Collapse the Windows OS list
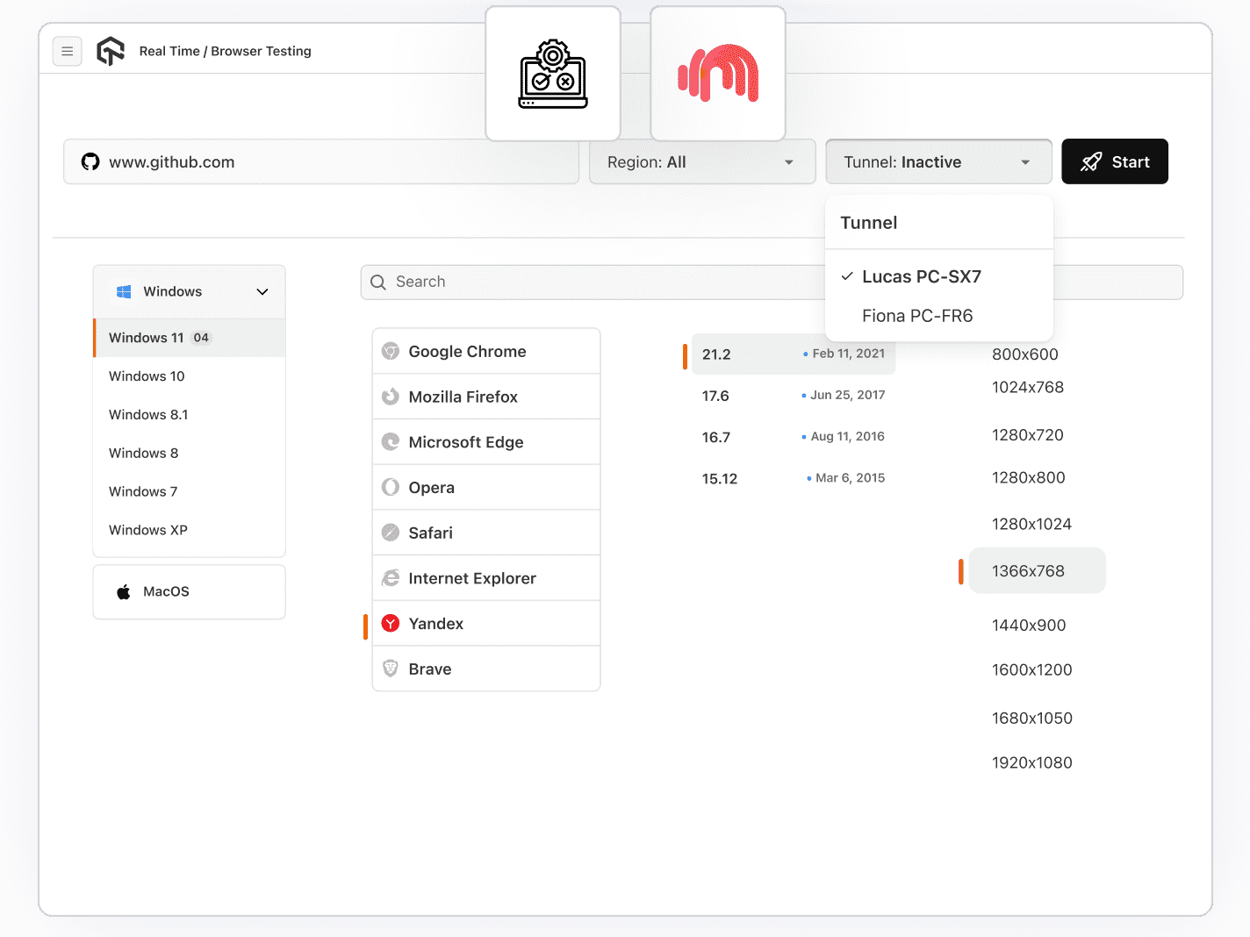The height and width of the screenshot is (937, 1250). pos(262,292)
